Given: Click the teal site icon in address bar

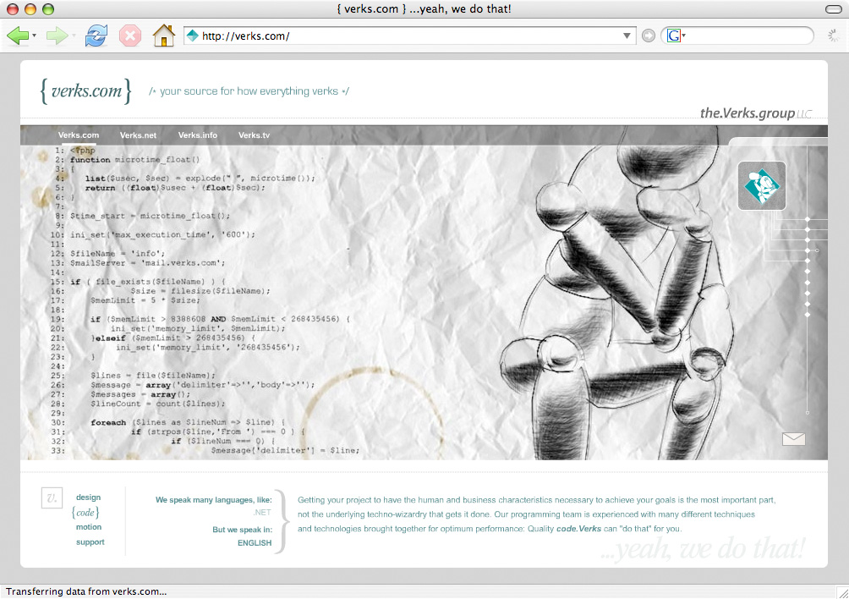Looking at the screenshot, I should (192, 36).
